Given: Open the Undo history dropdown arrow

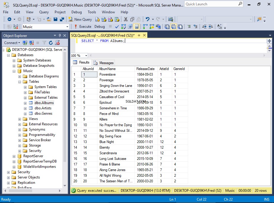Looking at the screenshot, I should pyautogui.click(x=153, y=19).
